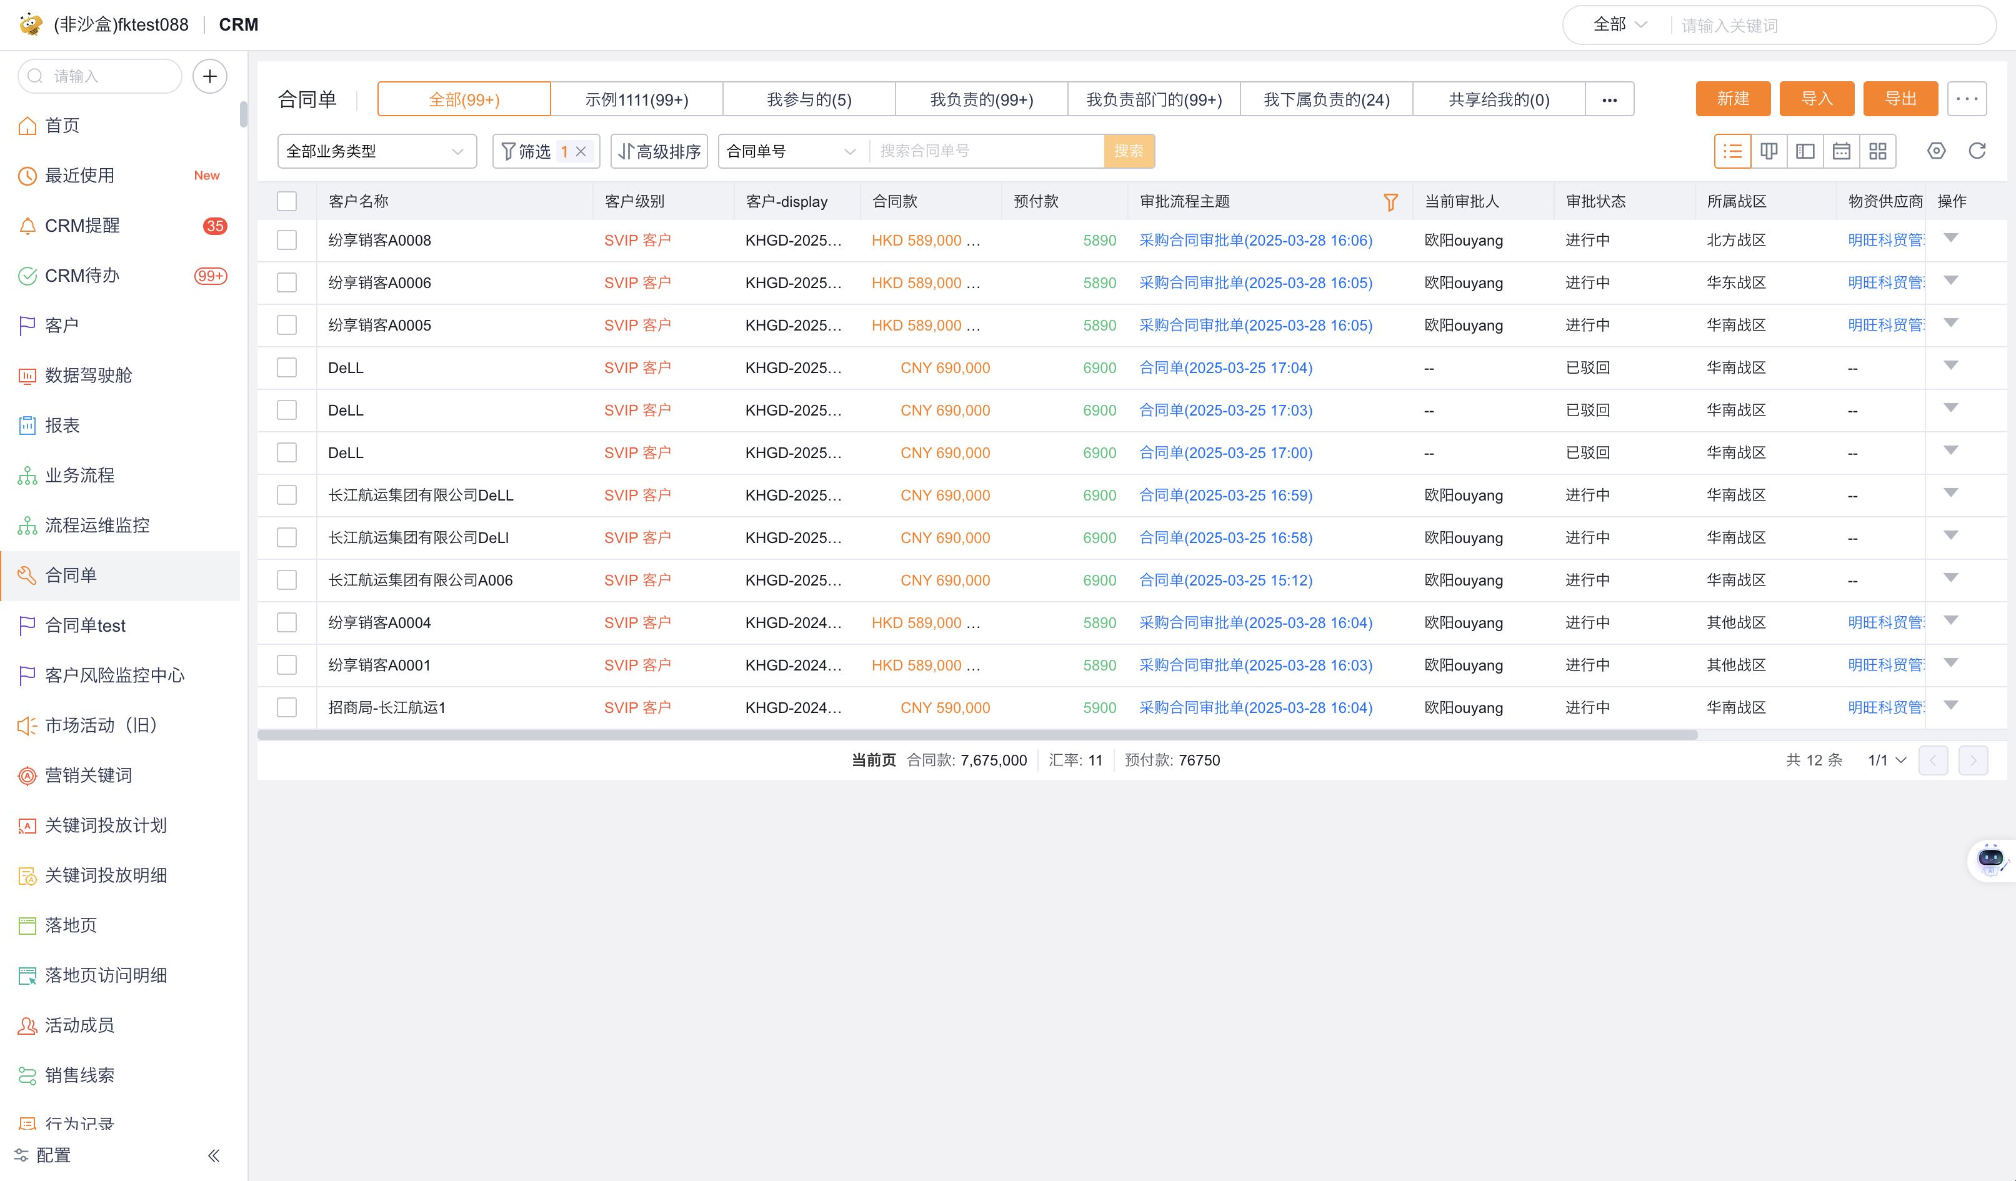Click the 导入 button
The height and width of the screenshot is (1181, 2016).
point(1817,99)
